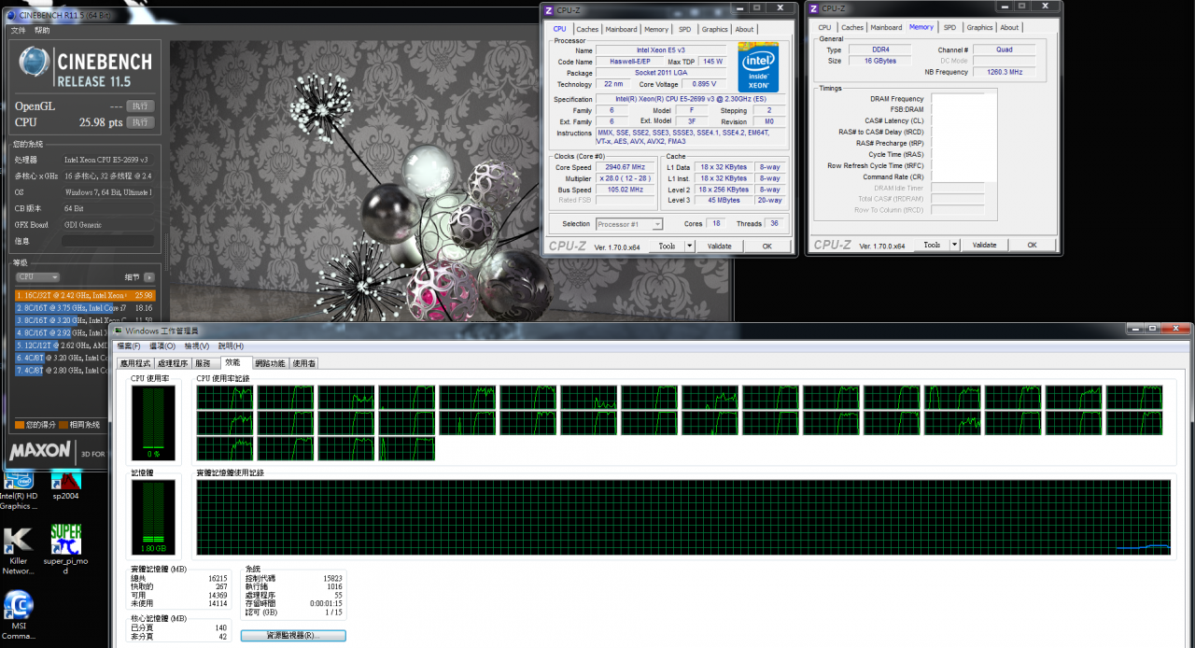The image size is (1195, 648).
Task: Launch super_pi_mod desktop icon
Action: 65,551
